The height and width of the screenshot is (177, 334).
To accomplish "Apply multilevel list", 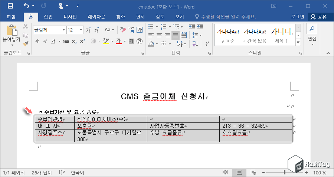I will [x=176, y=27].
